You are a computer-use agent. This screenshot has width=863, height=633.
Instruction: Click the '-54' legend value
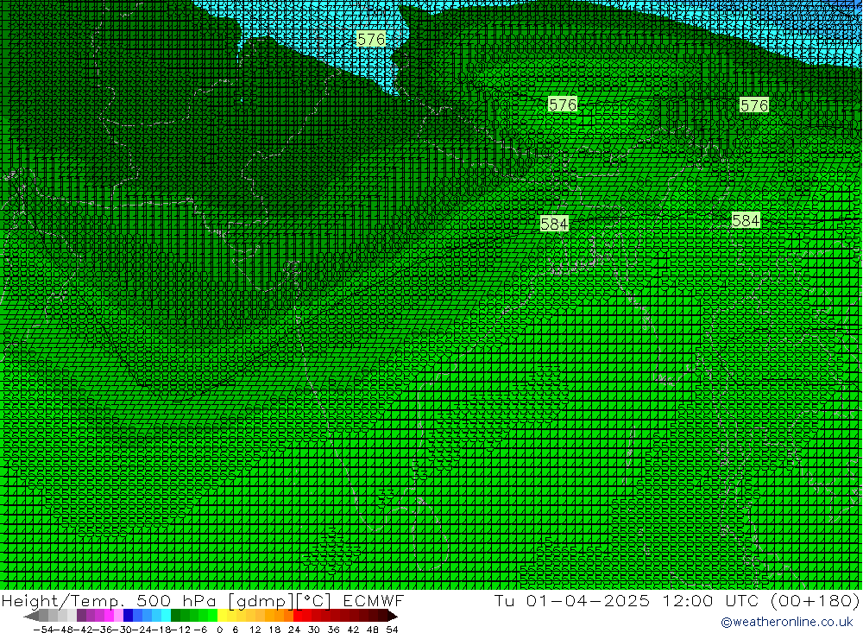click(43, 630)
